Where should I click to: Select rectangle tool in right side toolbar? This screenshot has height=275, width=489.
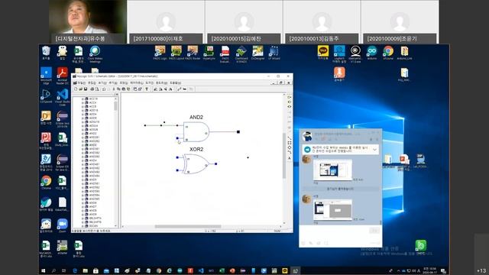pyautogui.click(x=289, y=143)
